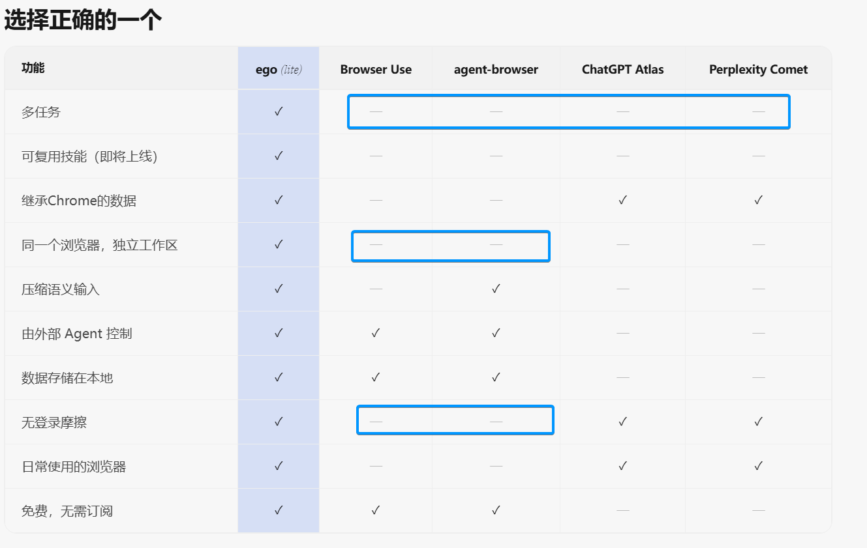This screenshot has height=548, width=867.
Task: Click ego checkmark for 由外部 Agent 控制
Action: 279,333
